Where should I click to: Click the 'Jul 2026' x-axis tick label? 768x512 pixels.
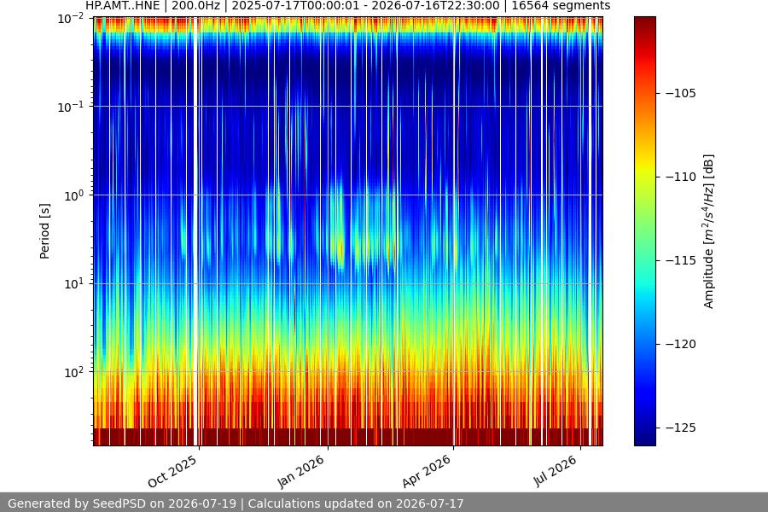click(556, 470)
